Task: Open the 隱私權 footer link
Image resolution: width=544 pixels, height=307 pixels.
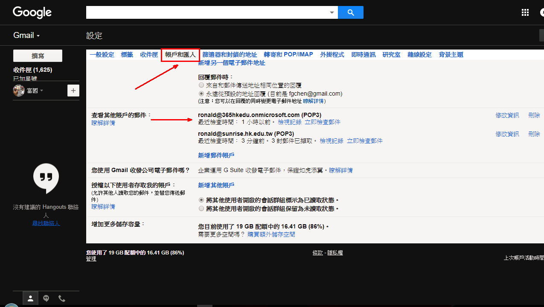Action: click(x=335, y=253)
